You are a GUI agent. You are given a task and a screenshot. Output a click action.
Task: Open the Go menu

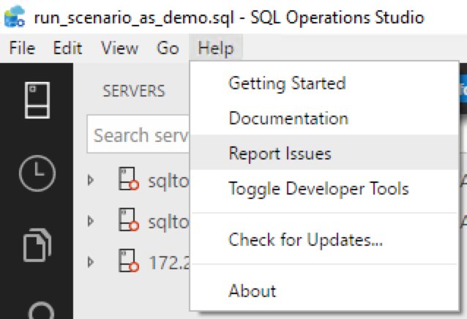click(168, 48)
